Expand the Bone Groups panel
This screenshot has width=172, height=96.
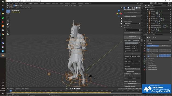(x=151, y=59)
